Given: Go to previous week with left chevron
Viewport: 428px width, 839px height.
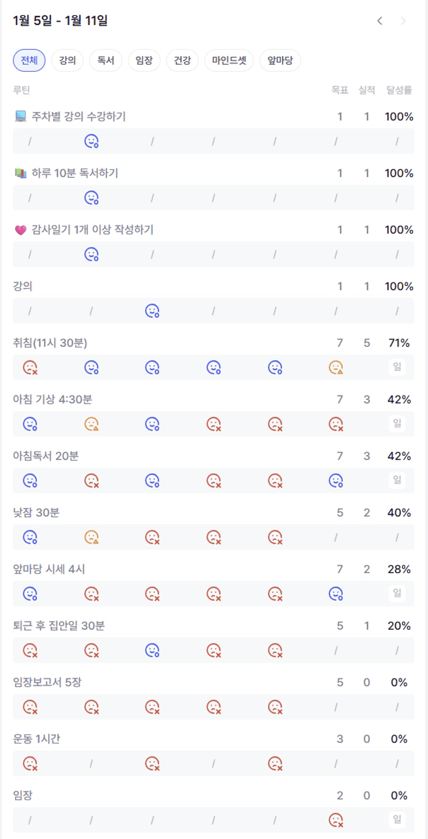Looking at the screenshot, I should coord(380,21).
